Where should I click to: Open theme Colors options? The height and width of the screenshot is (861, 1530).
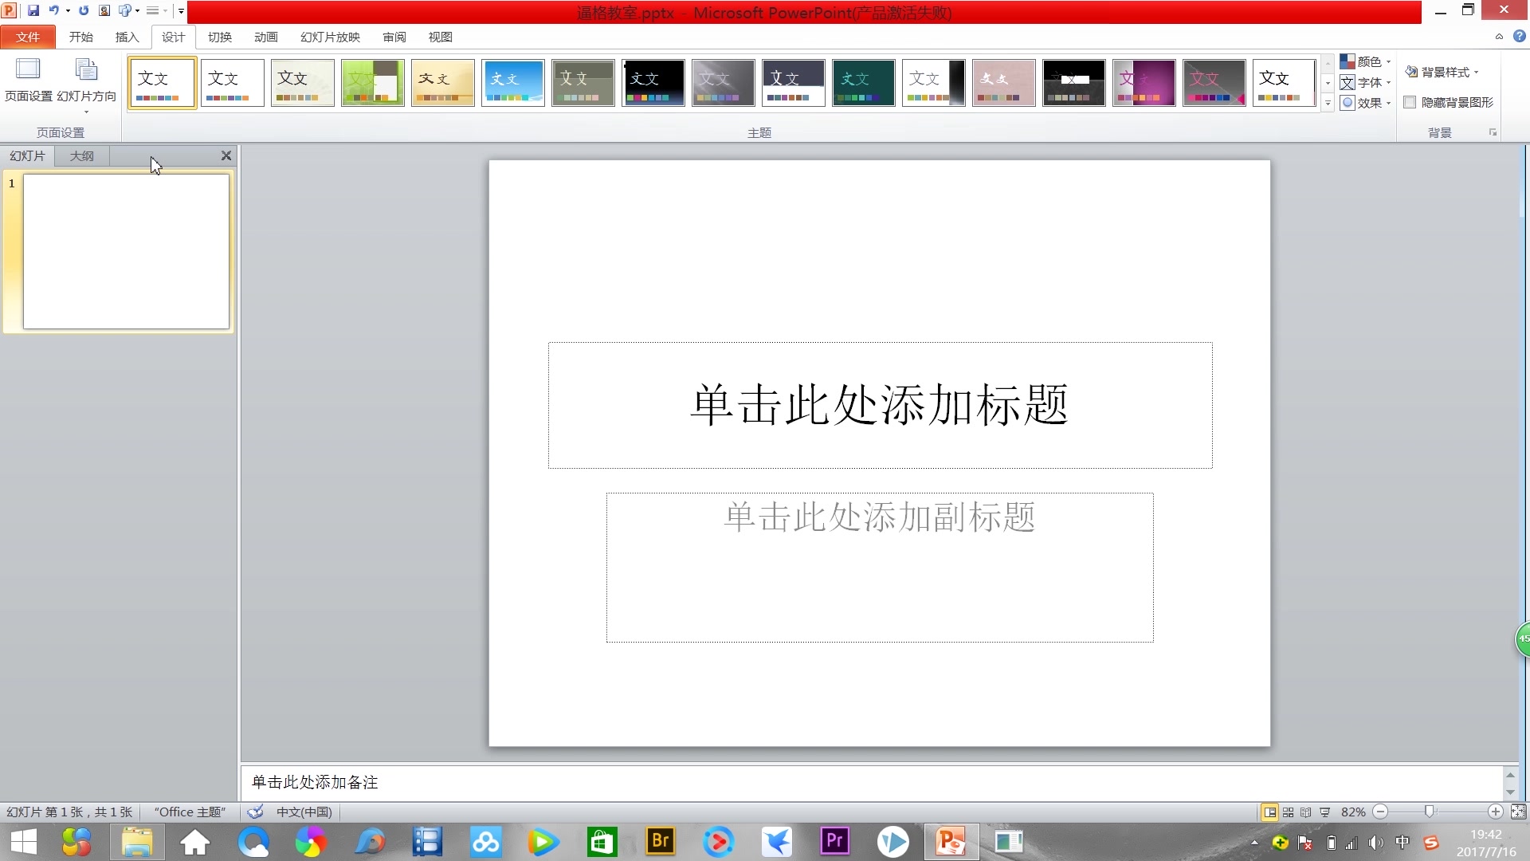(1366, 61)
